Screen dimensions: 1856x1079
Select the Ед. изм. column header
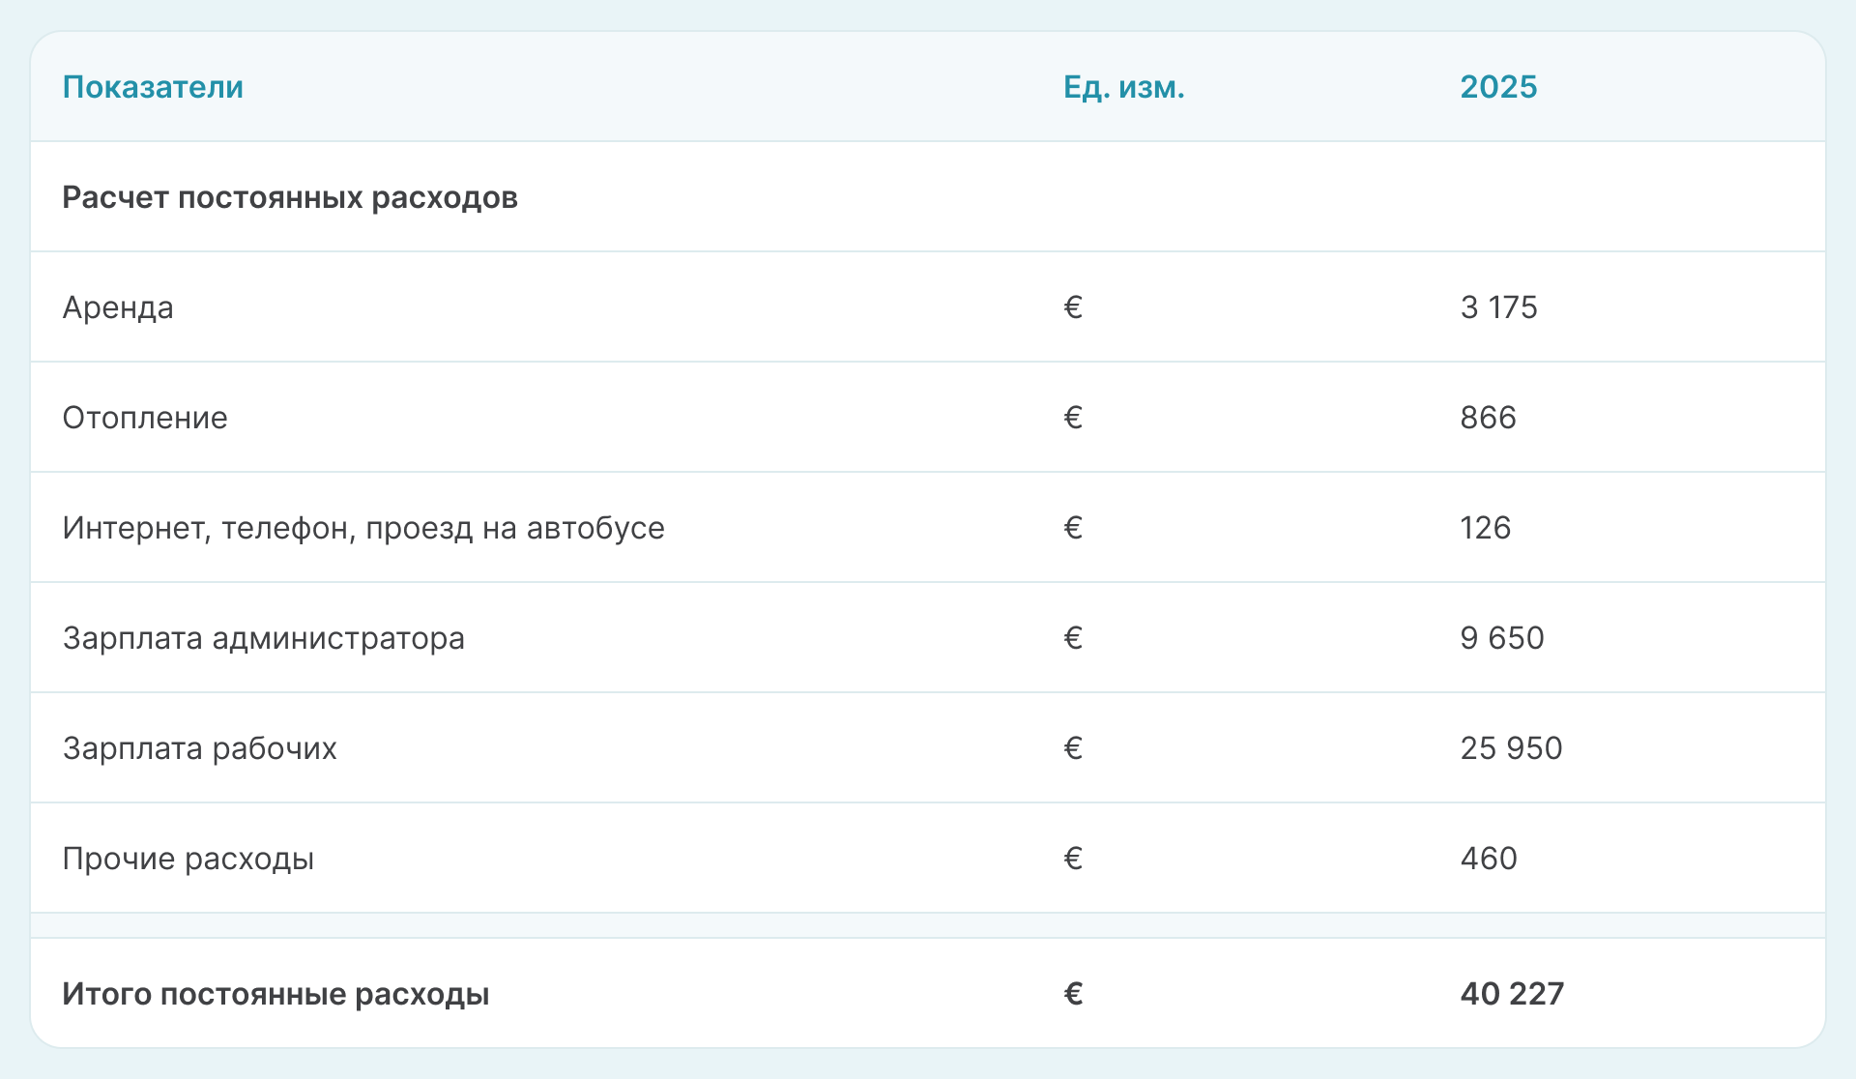pyautogui.click(x=1123, y=87)
